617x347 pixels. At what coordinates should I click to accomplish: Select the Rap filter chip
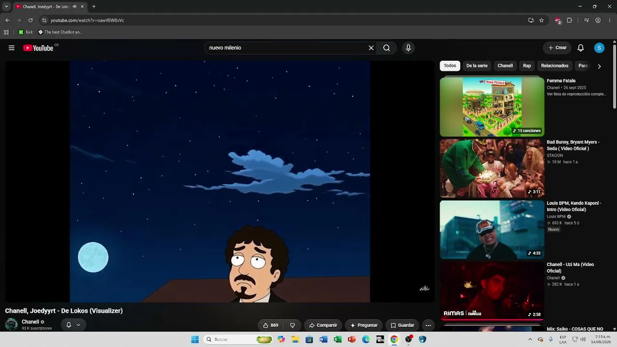(x=527, y=66)
